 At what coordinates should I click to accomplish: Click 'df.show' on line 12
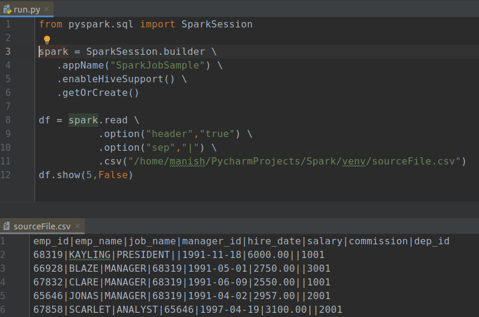pos(60,175)
